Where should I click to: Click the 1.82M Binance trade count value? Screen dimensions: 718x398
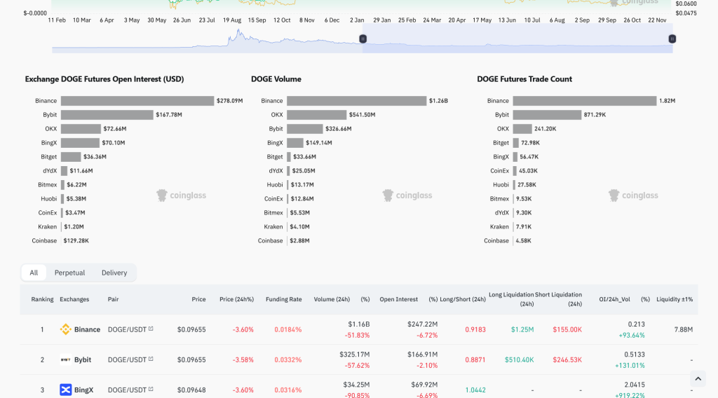pyautogui.click(x=668, y=101)
